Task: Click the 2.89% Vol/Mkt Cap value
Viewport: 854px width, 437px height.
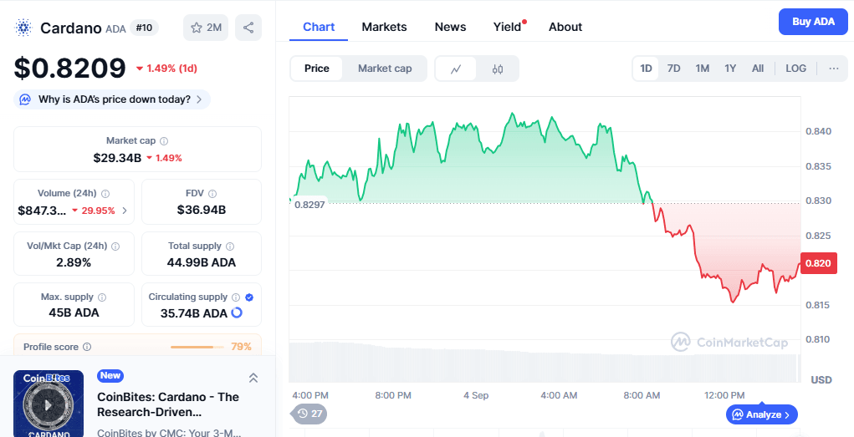Action: pyautogui.click(x=74, y=263)
